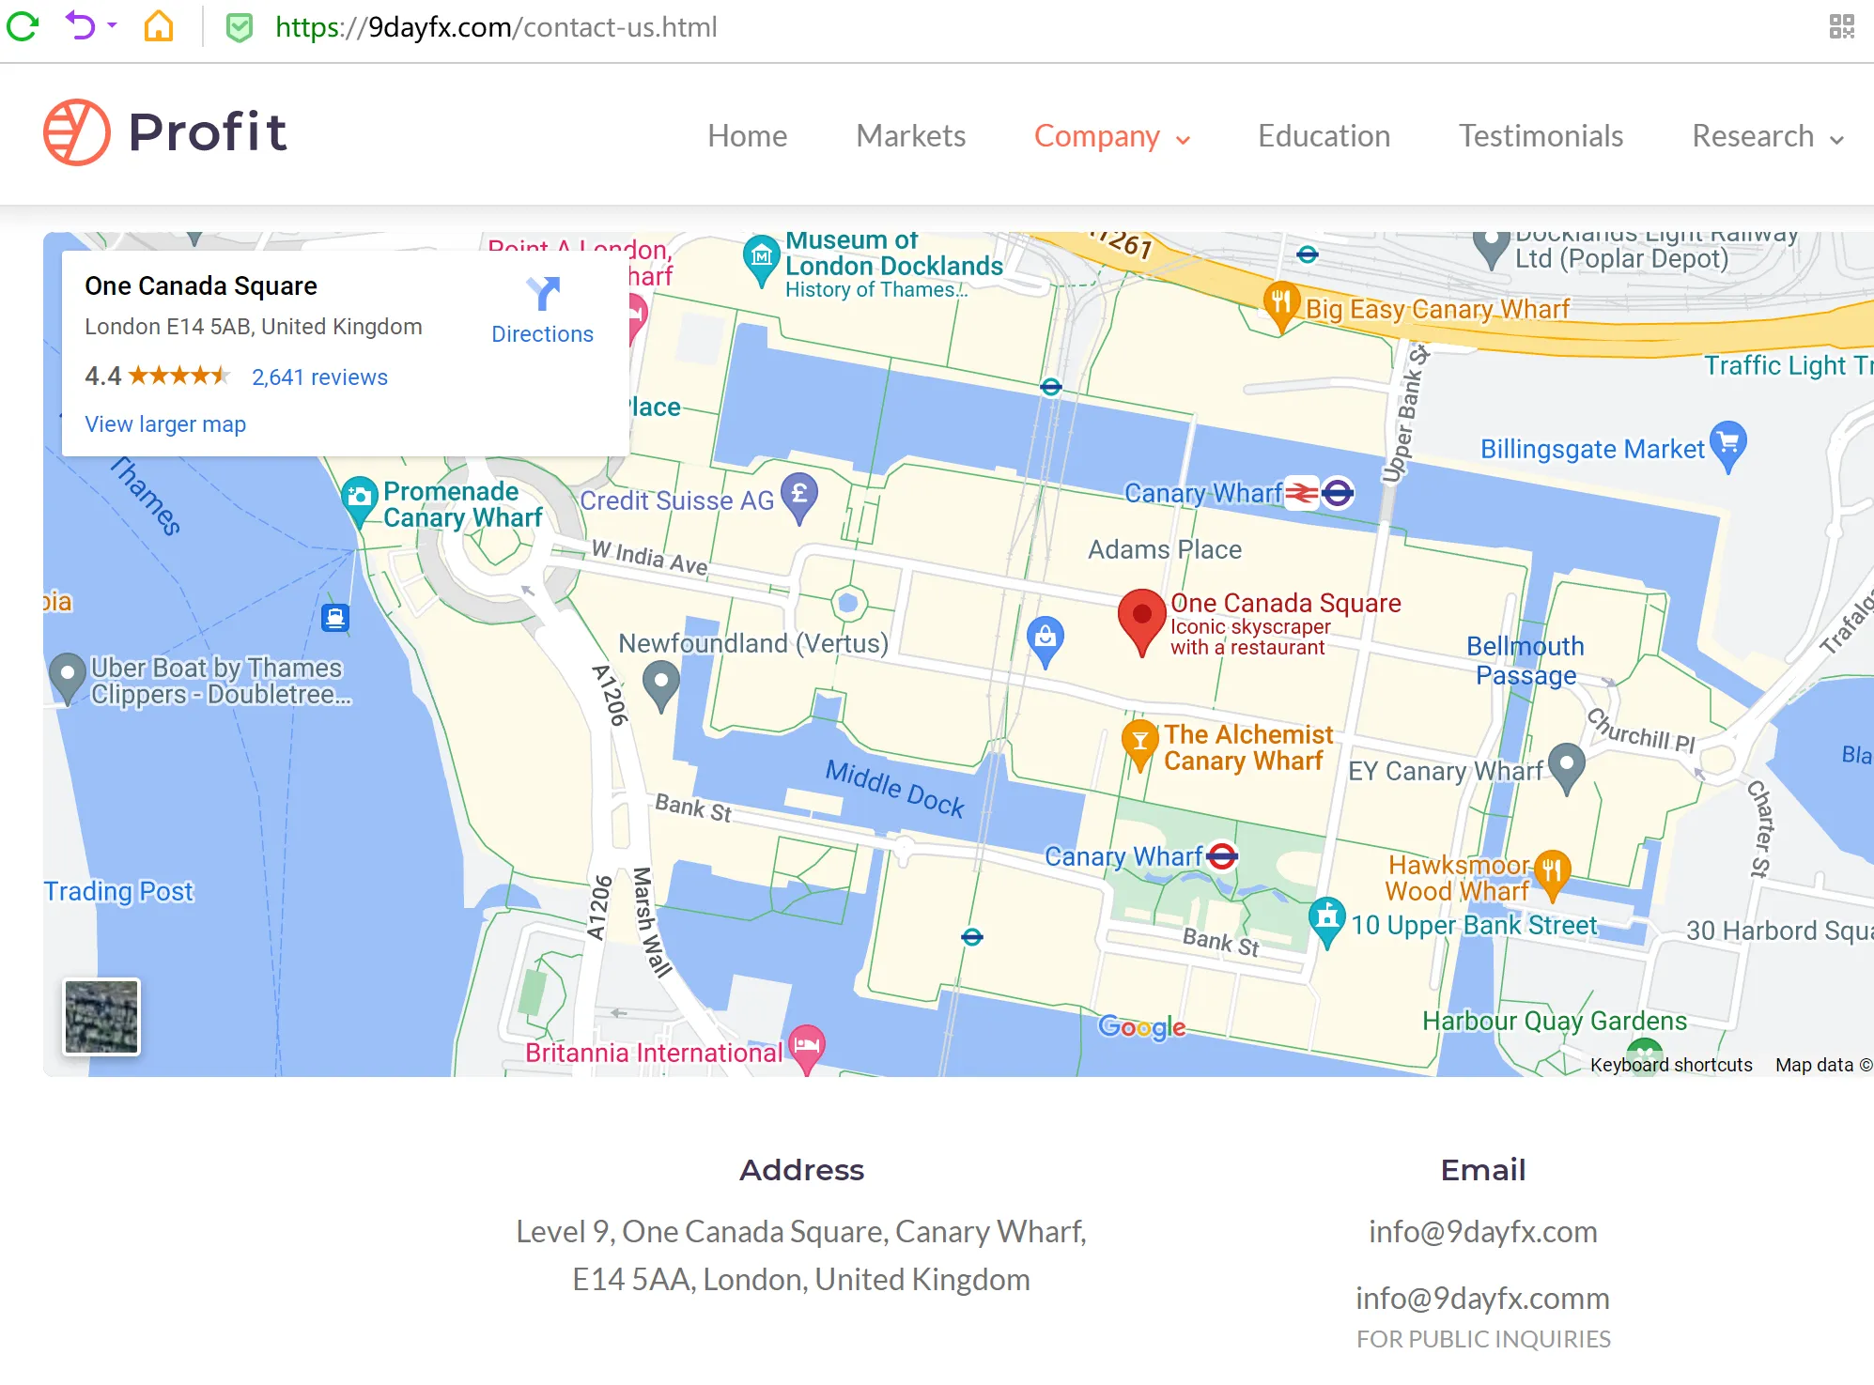
Task: Click the Profit logo
Action: click(165, 132)
